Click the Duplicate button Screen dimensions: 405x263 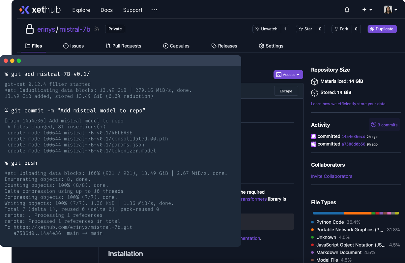pyautogui.click(x=382, y=29)
